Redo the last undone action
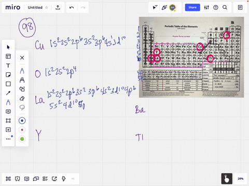This screenshot has width=249, height=186. (83, 7)
